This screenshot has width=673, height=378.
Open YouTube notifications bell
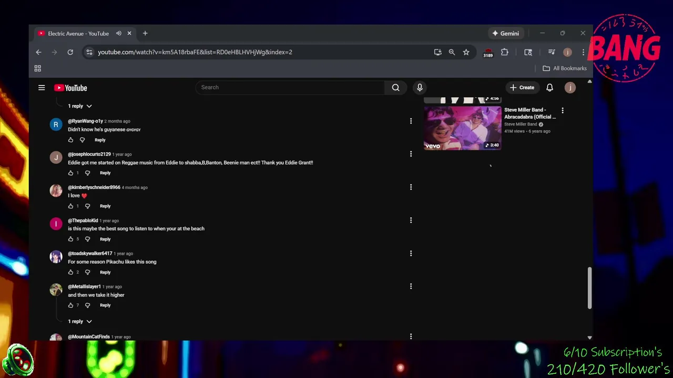tap(549, 88)
